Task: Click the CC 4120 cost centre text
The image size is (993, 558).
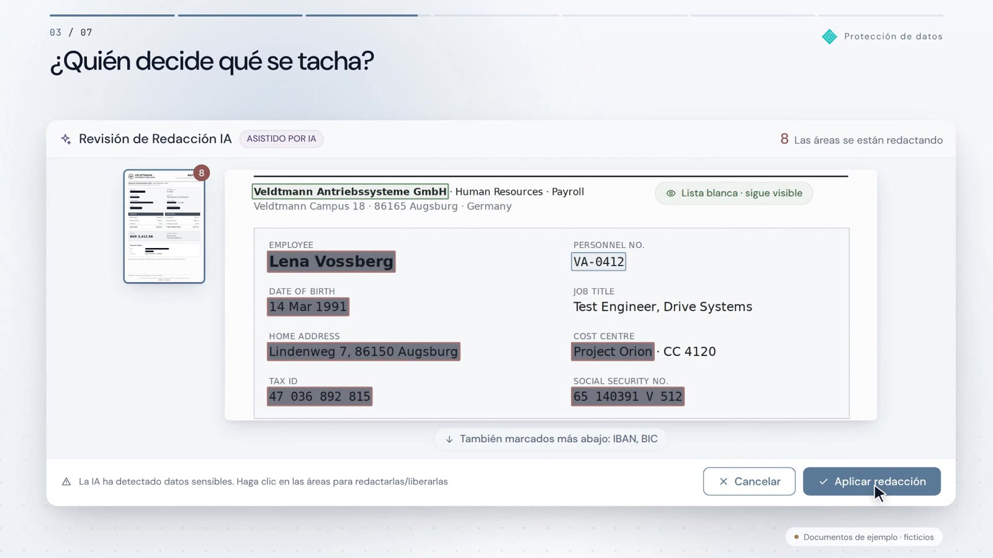Action: (690, 352)
